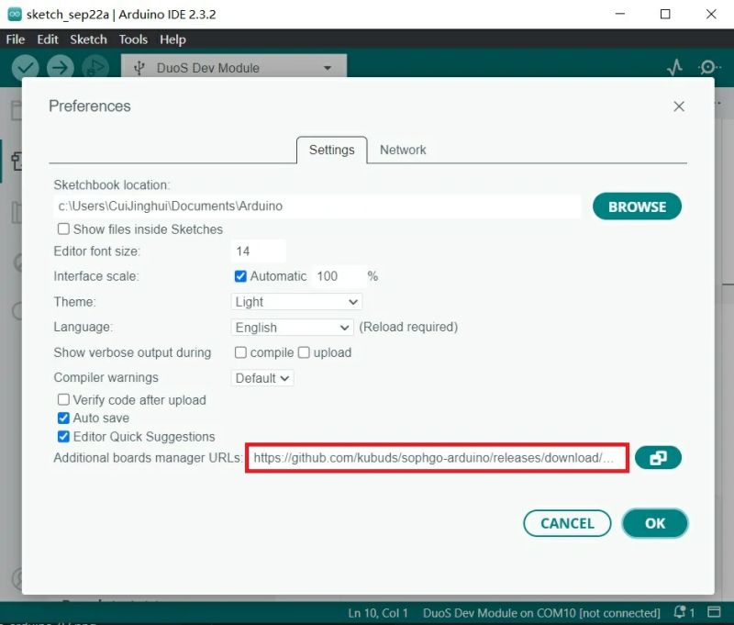
Task: Click the Editor font size field
Action: (259, 251)
